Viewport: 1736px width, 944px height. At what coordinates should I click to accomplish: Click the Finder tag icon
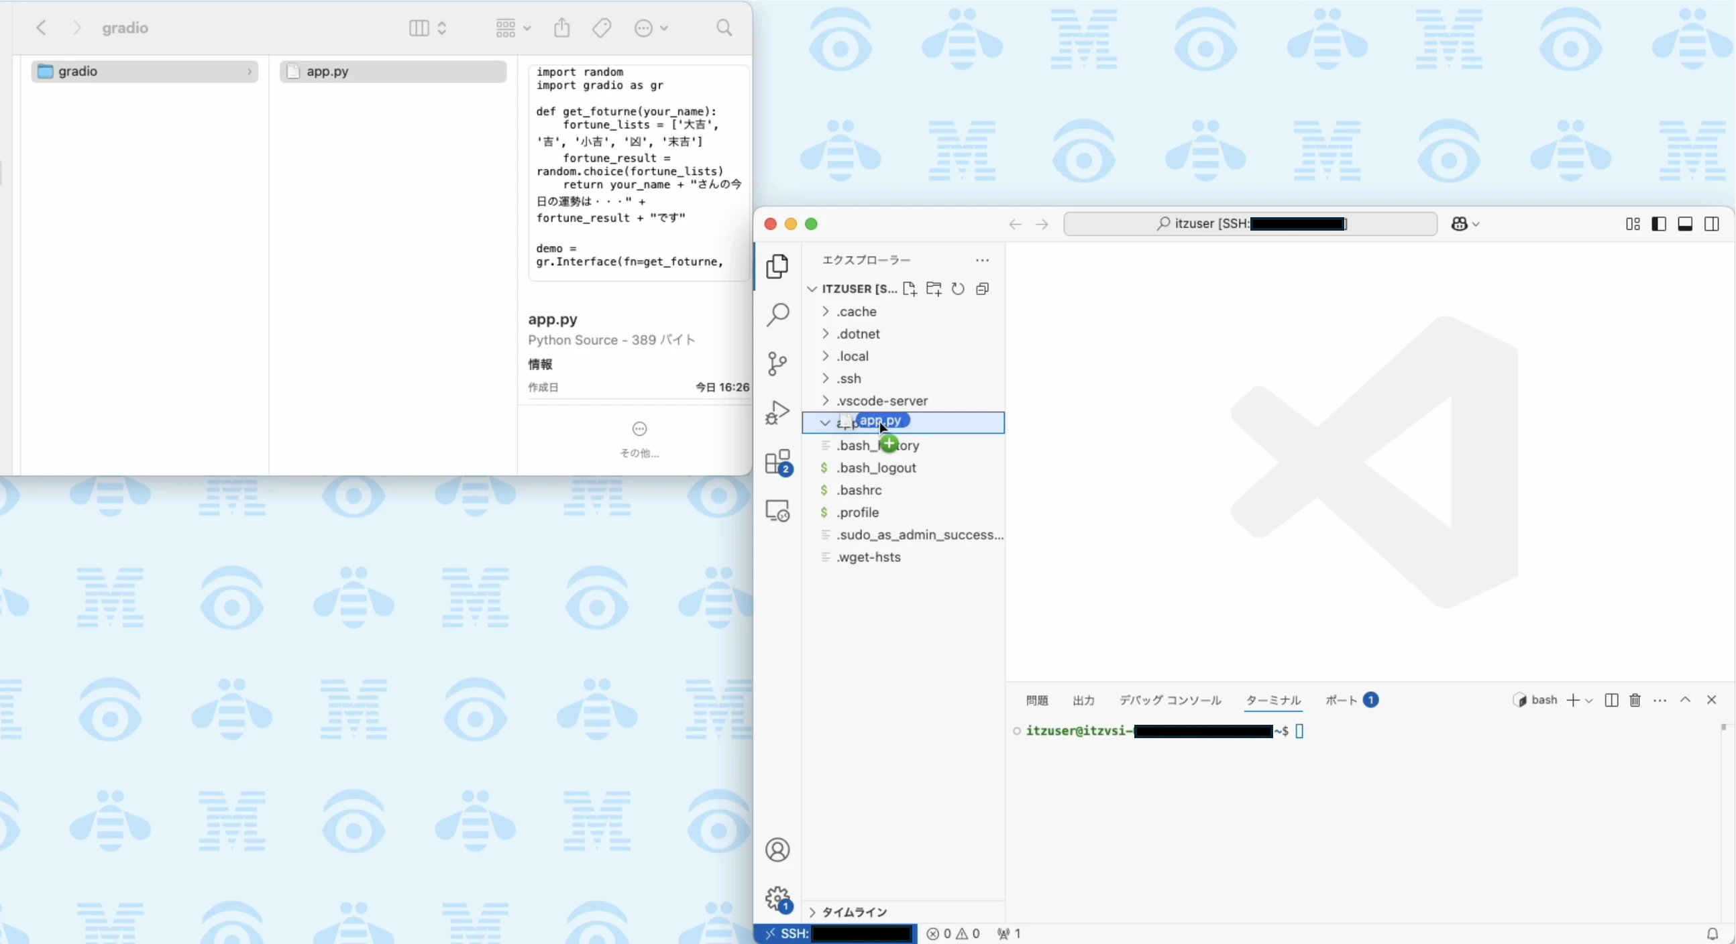602,27
